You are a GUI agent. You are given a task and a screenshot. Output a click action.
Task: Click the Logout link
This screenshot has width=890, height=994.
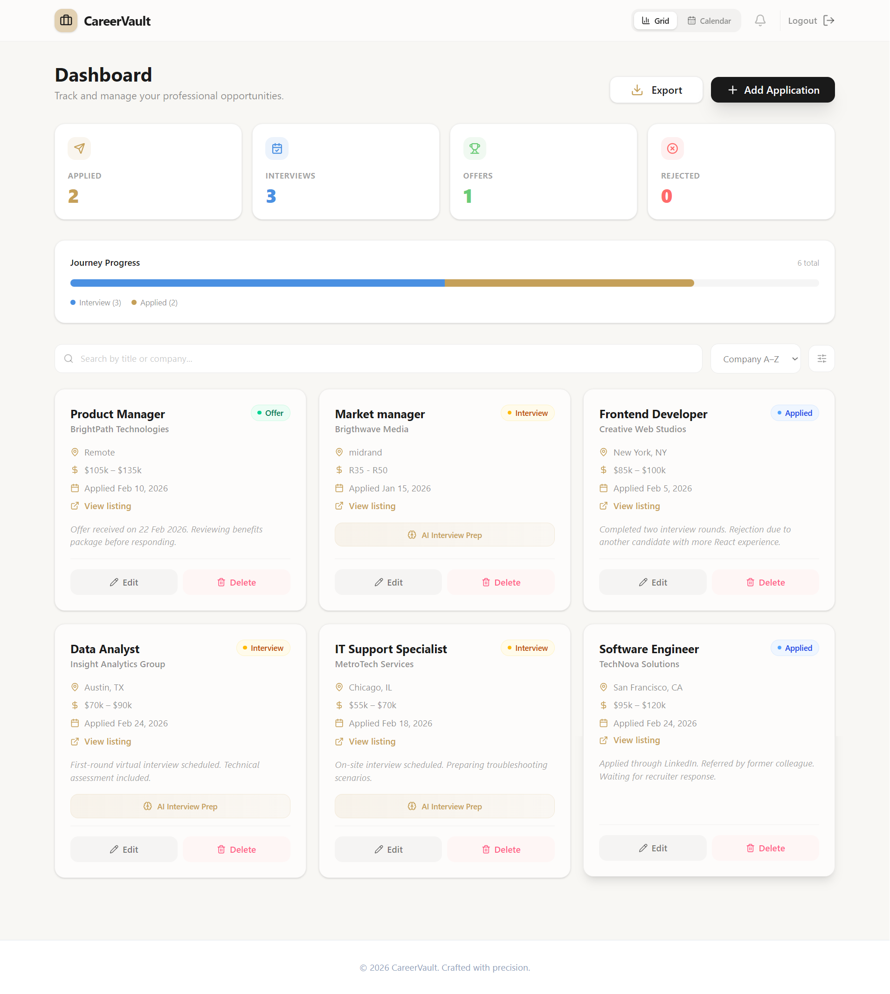(812, 21)
